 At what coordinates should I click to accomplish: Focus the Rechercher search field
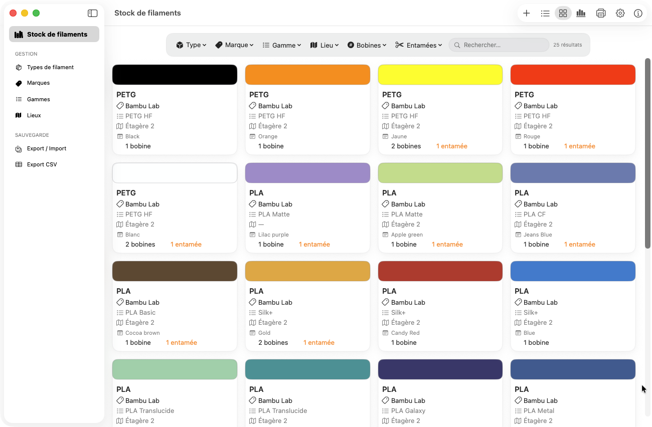pos(499,45)
